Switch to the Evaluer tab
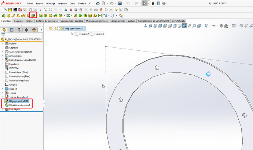 coord(131,21)
